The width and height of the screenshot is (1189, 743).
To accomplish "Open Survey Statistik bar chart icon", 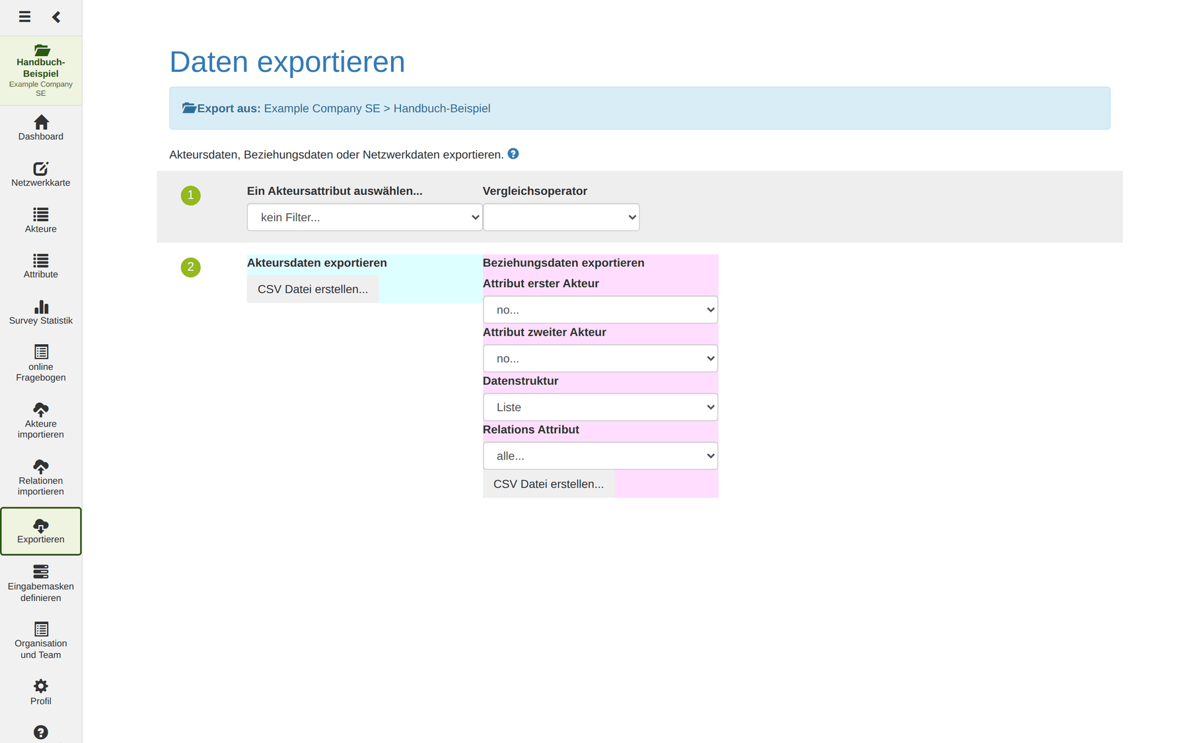I will point(41,306).
